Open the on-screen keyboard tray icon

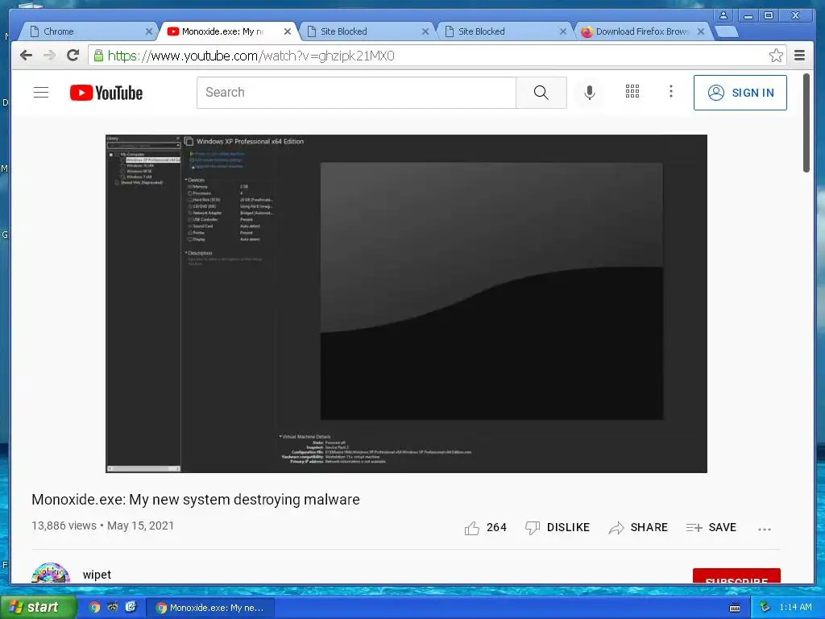pyautogui.click(x=735, y=608)
